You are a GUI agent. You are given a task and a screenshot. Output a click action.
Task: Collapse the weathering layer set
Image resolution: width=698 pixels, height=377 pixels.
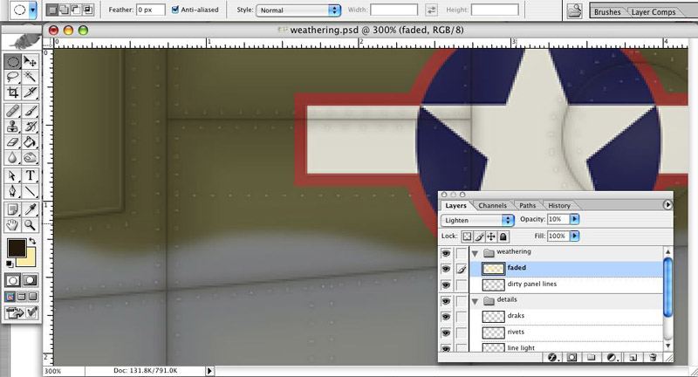click(x=475, y=253)
